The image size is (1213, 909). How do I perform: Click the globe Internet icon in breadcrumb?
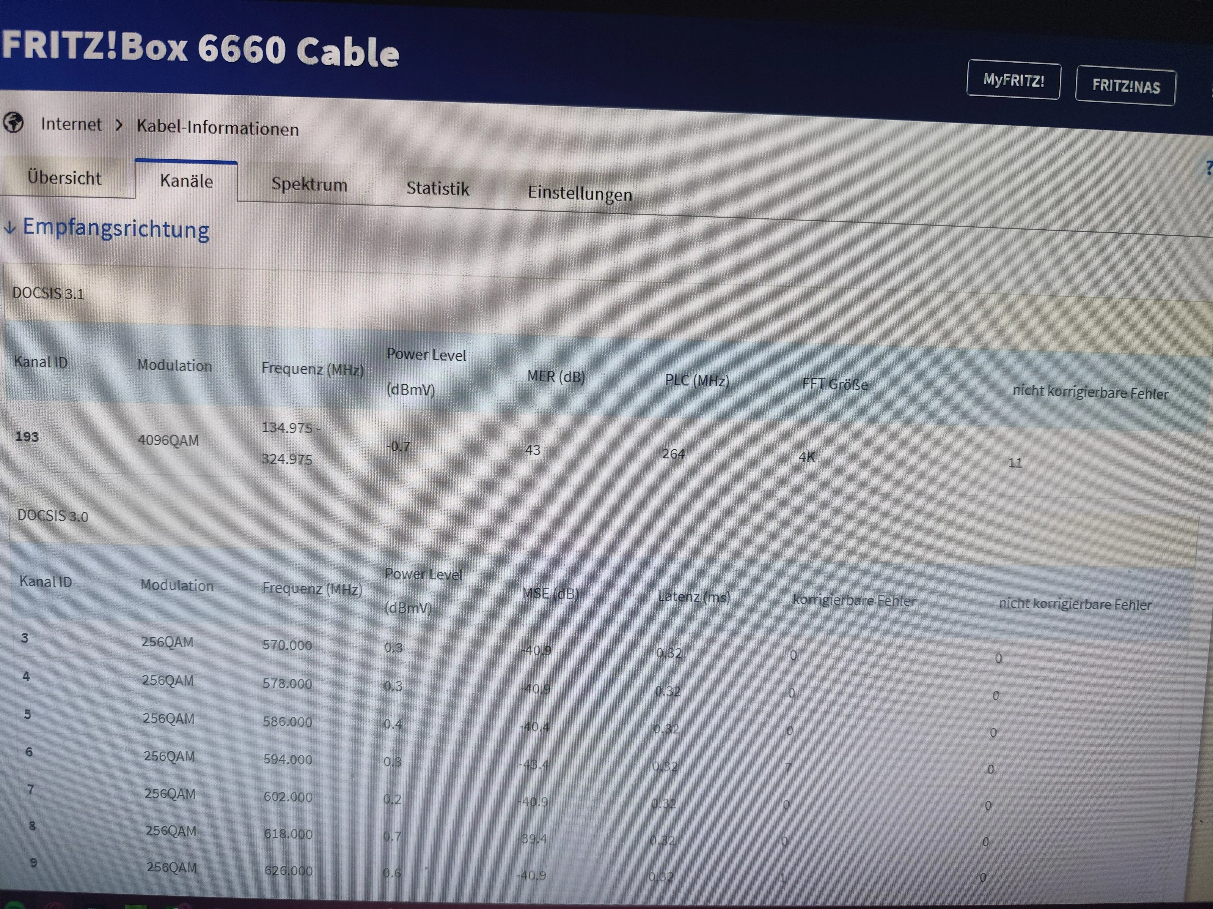(13, 123)
